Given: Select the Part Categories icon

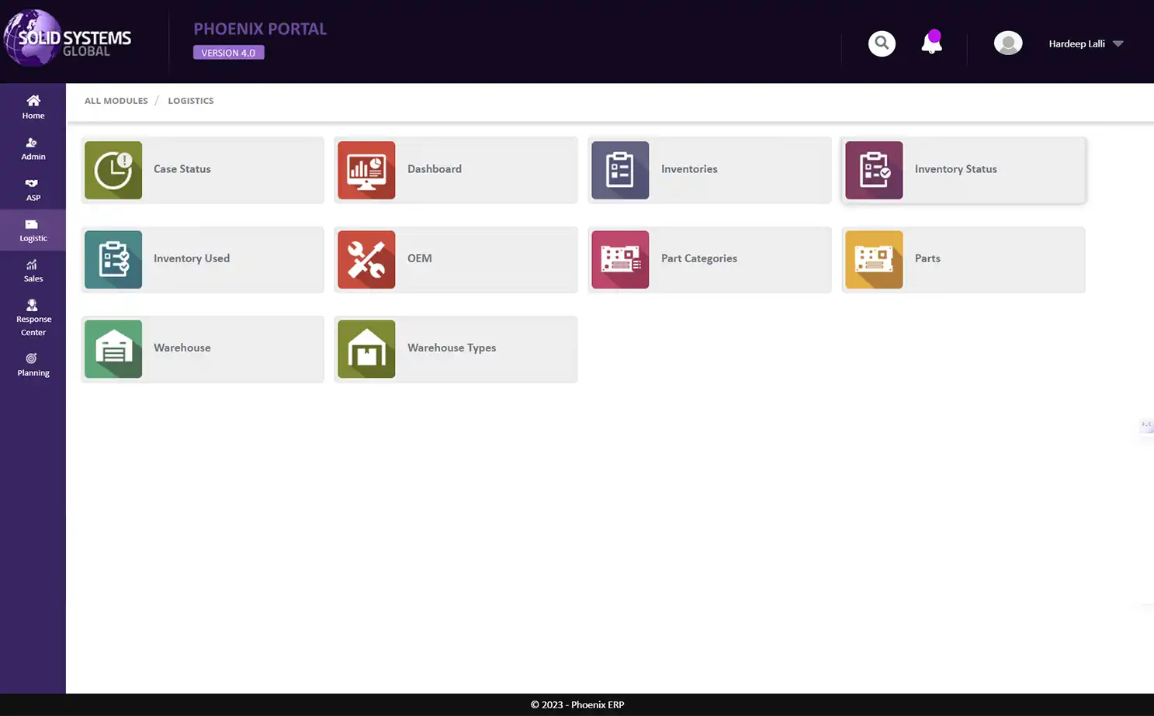Looking at the screenshot, I should point(620,259).
